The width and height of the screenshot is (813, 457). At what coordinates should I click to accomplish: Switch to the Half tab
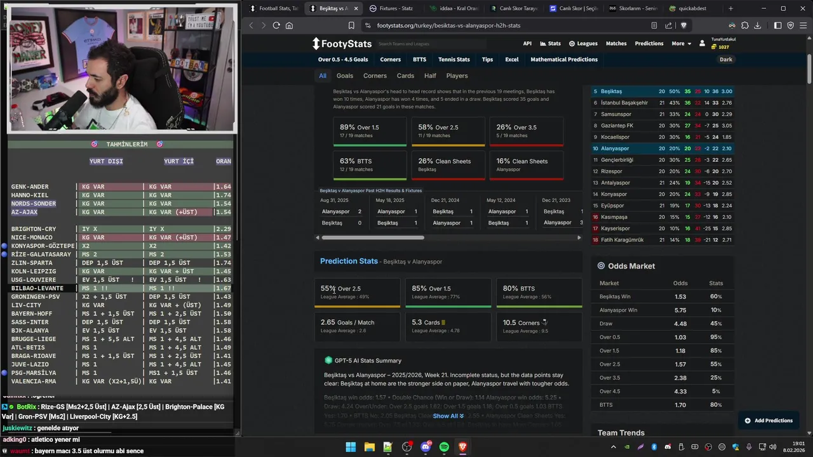click(430, 76)
